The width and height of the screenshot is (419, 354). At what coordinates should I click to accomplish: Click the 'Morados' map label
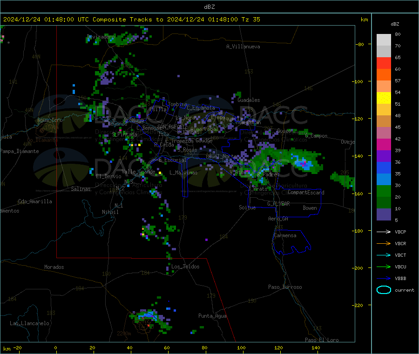(x=54, y=267)
